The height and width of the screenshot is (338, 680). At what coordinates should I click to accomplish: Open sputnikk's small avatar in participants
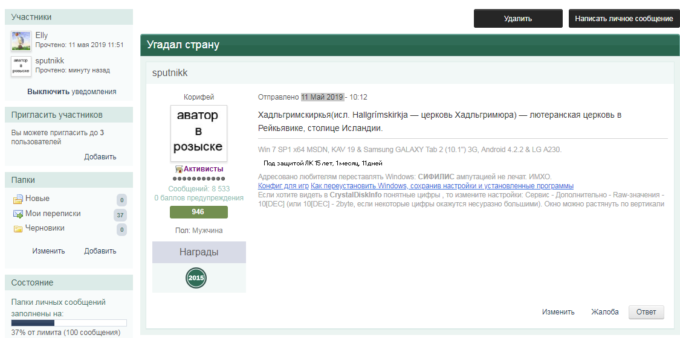pos(21,66)
